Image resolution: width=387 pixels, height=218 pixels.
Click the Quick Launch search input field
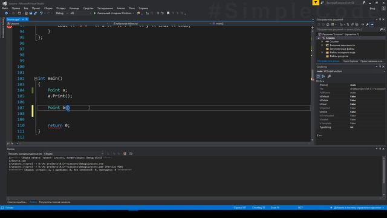tap(343, 2)
